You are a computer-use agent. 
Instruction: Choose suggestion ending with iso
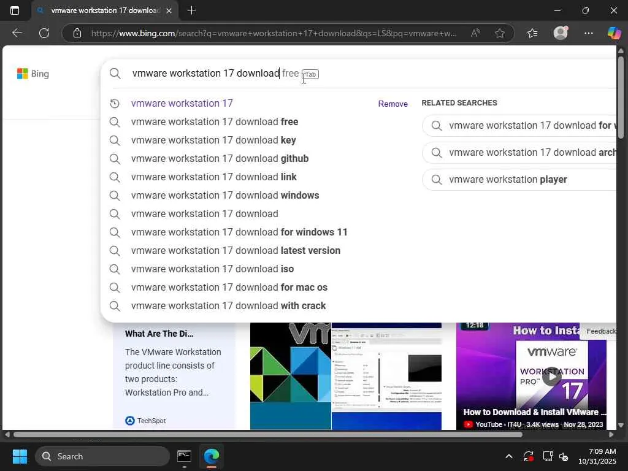tap(212, 269)
